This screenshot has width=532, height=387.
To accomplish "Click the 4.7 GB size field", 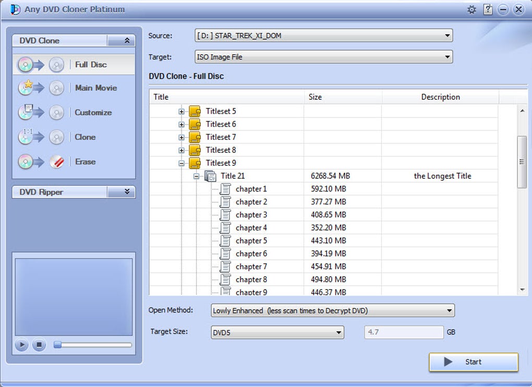I will pos(404,332).
